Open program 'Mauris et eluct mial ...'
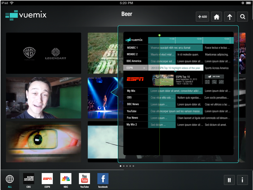This screenshot has width=253, height=190. point(162,54)
